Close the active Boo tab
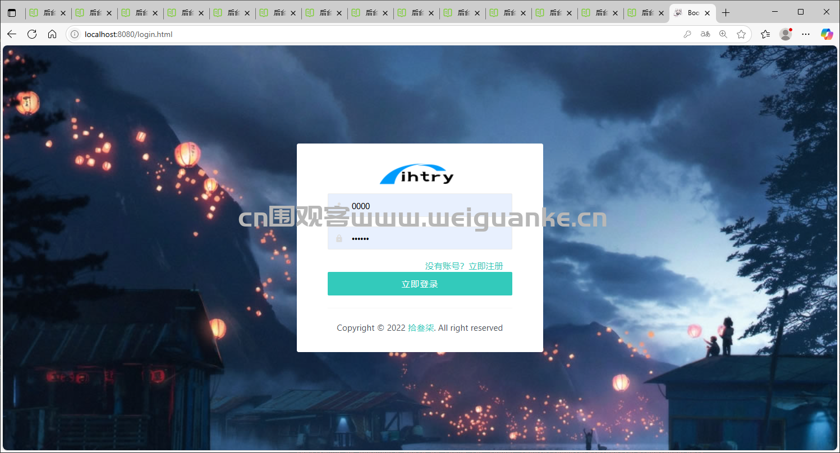840x453 pixels. 707,13
